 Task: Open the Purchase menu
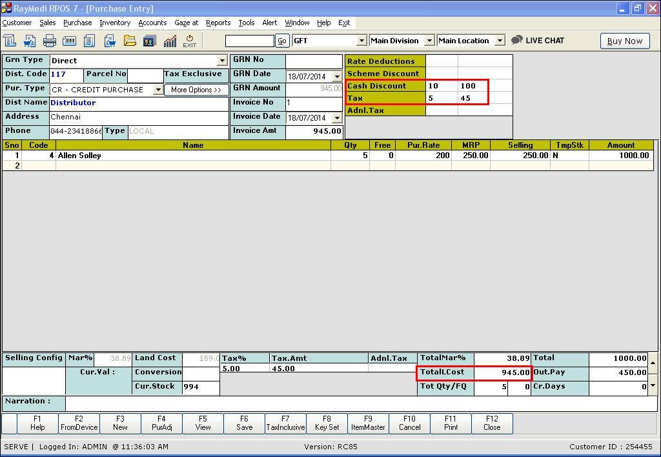click(x=77, y=23)
